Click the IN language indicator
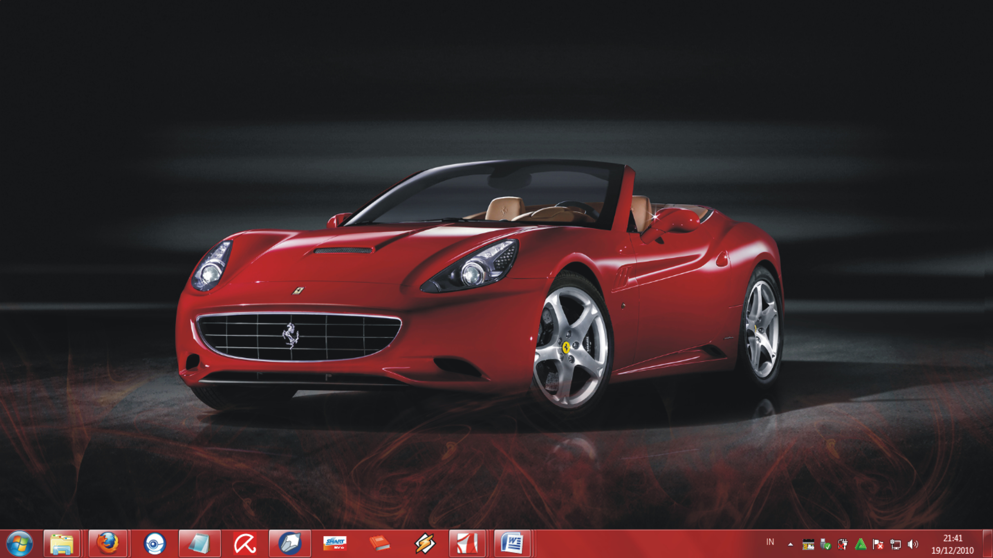993x558 pixels. click(770, 542)
